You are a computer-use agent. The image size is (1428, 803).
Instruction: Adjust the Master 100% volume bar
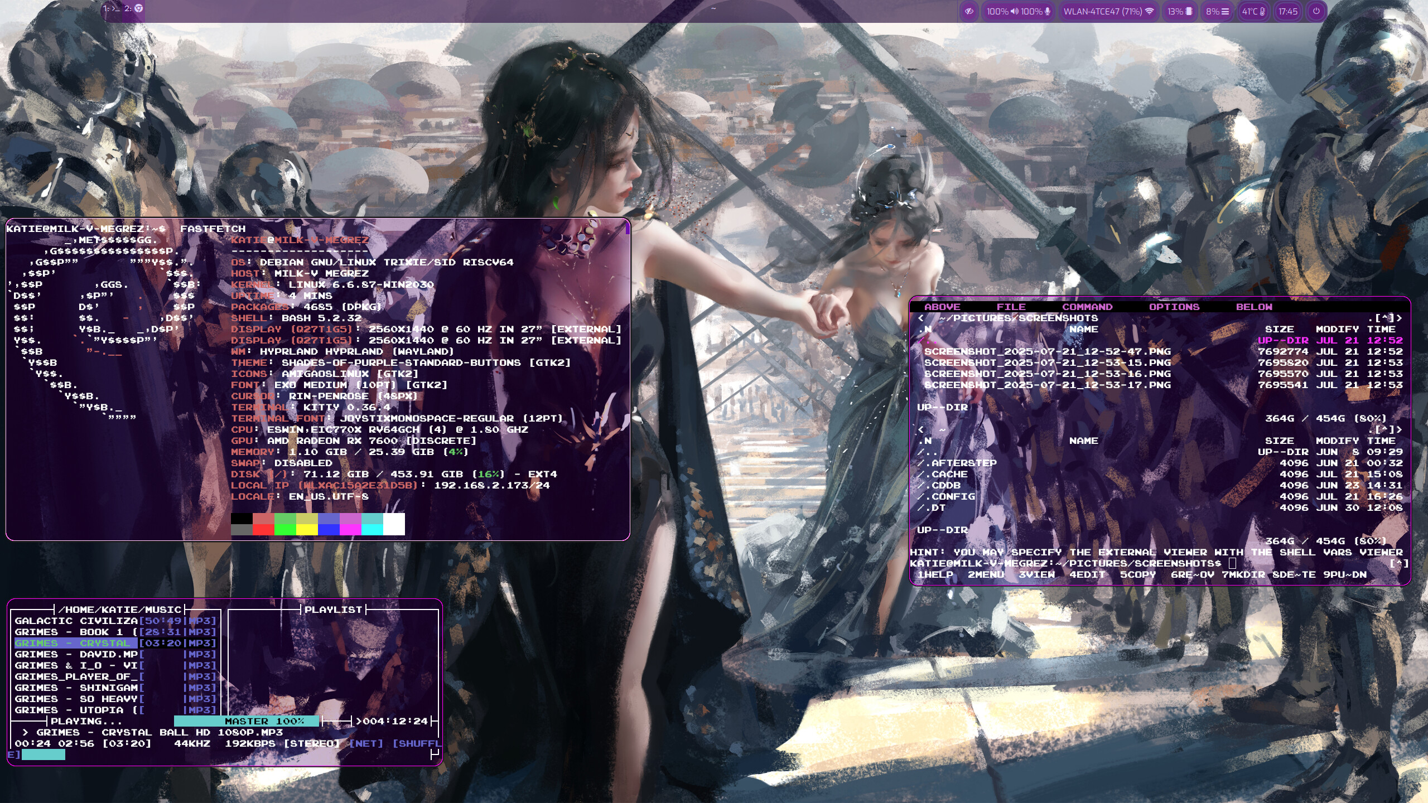[247, 721]
